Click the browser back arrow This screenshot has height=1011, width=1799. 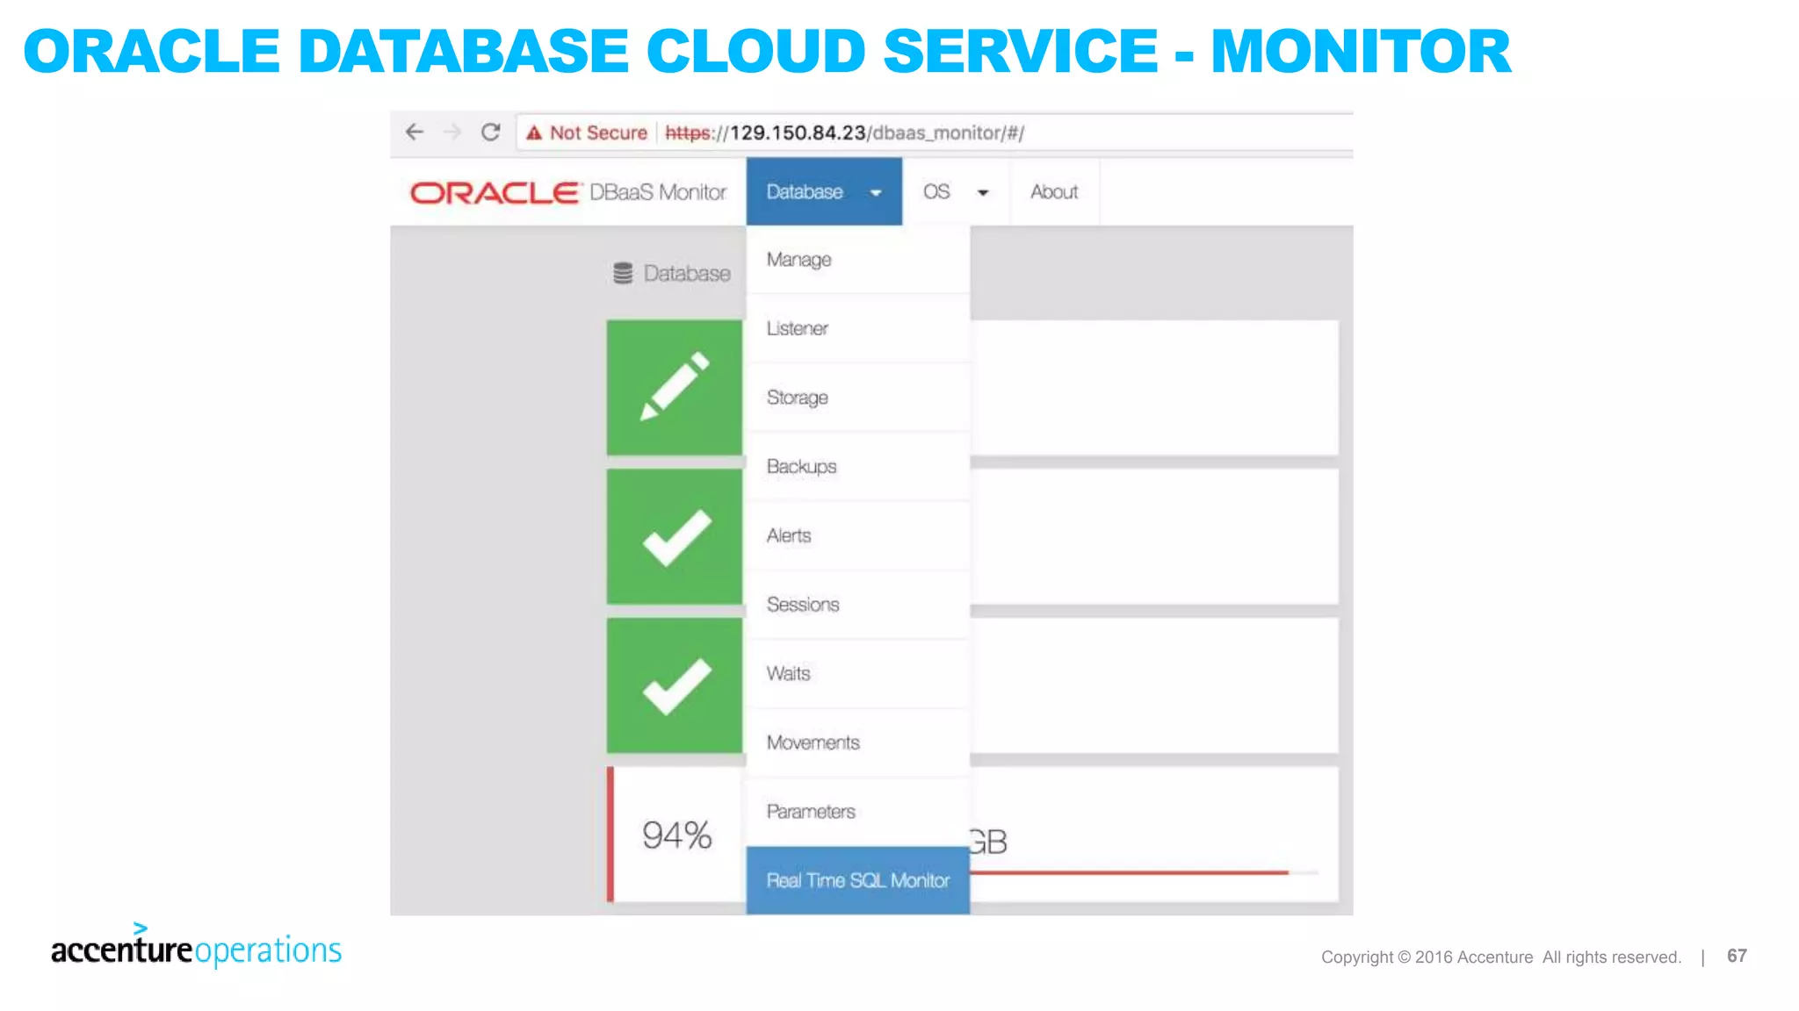pyautogui.click(x=414, y=133)
